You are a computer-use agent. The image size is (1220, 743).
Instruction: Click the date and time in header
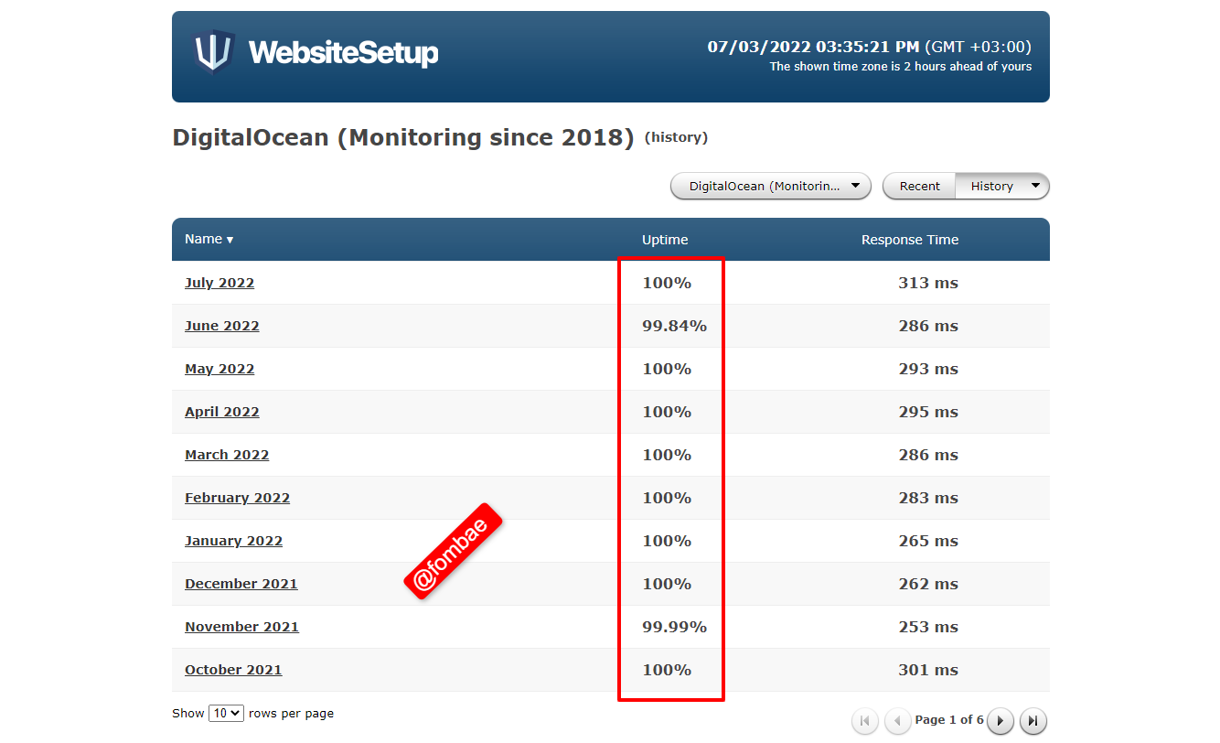869,47
